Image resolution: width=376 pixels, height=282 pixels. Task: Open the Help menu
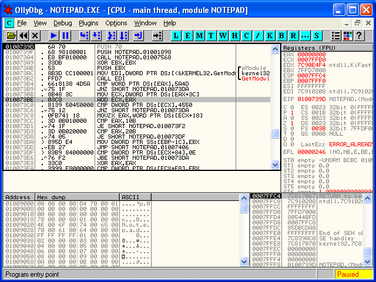[170, 23]
